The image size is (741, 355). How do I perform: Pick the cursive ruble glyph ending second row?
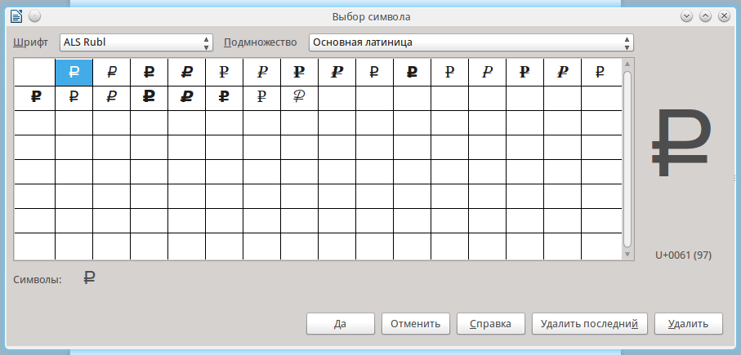[299, 97]
